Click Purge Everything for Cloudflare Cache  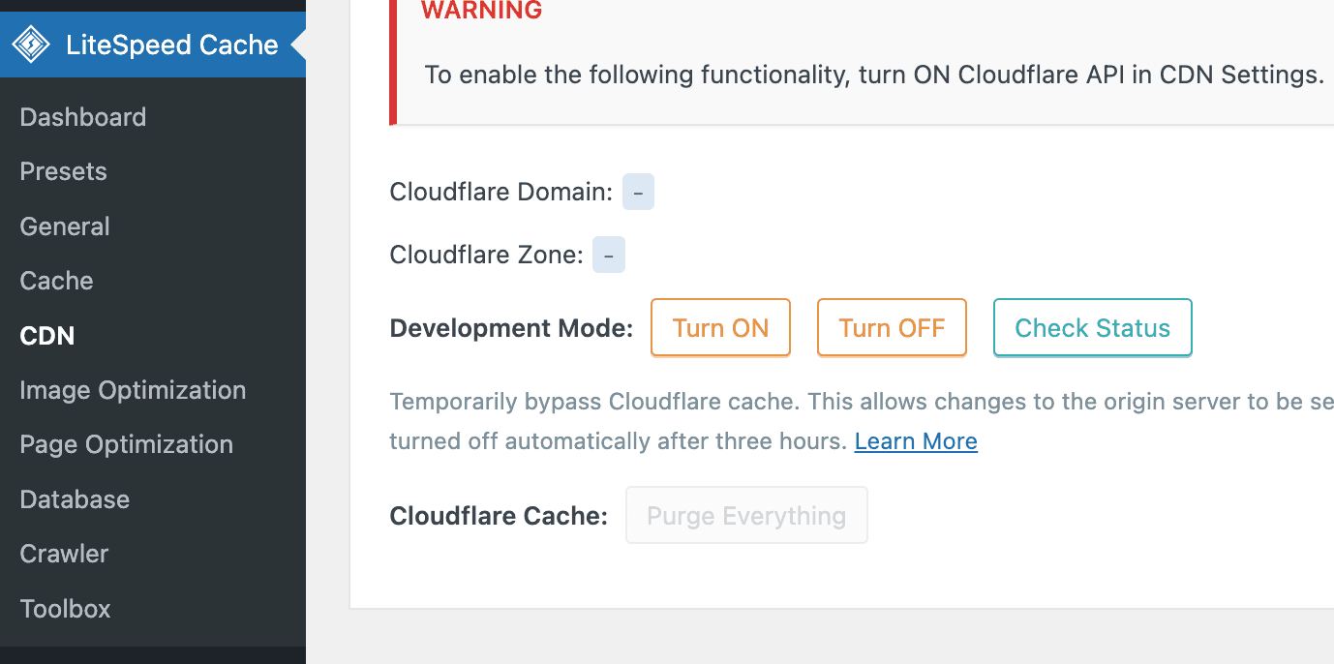tap(746, 514)
